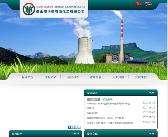Navigate to the 交流平台 page
Image resolution: width=168 pixels, height=137 pixels.
tap(141, 77)
